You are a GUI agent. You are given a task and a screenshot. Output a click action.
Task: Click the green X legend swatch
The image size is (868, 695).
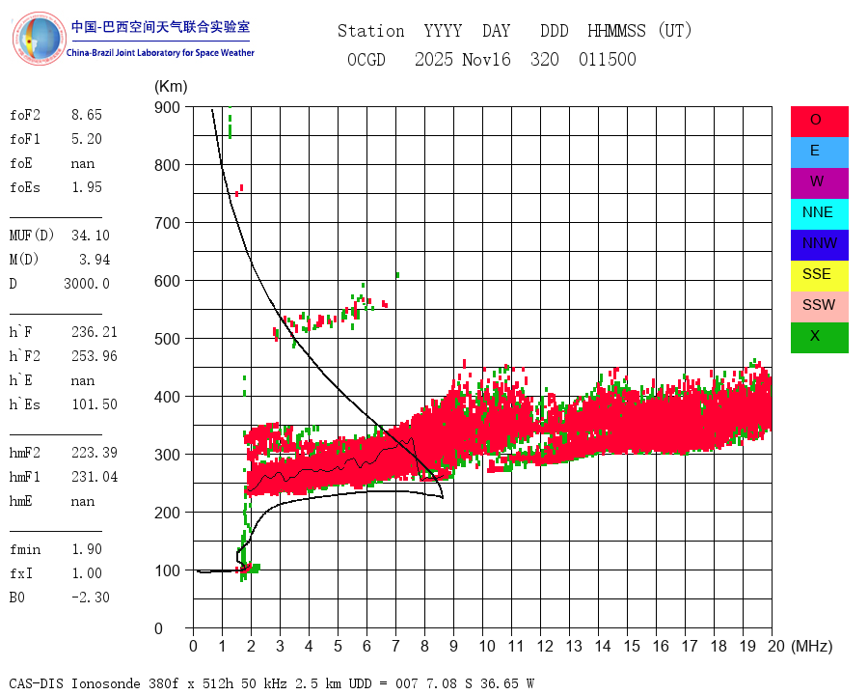pyautogui.click(x=819, y=338)
